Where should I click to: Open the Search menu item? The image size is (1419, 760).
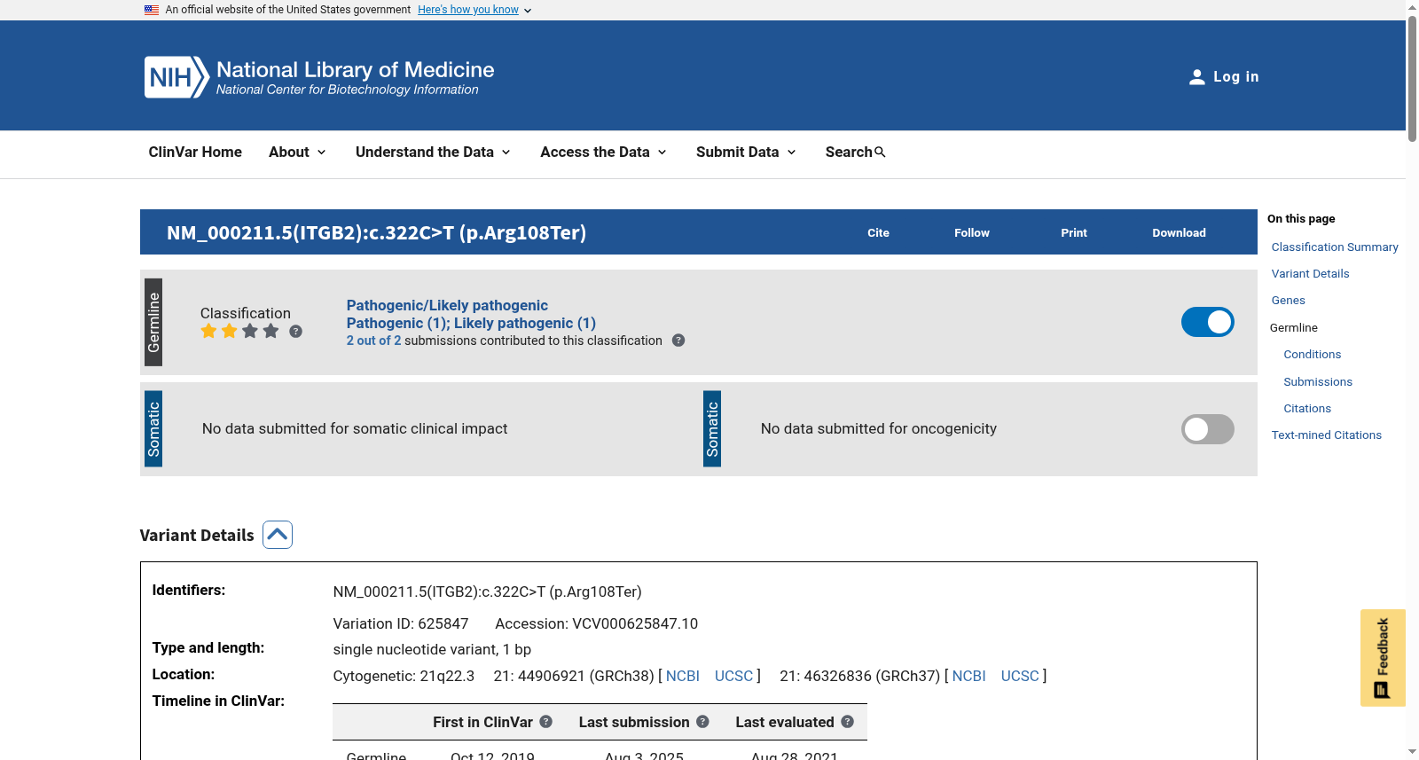click(855, 153)
